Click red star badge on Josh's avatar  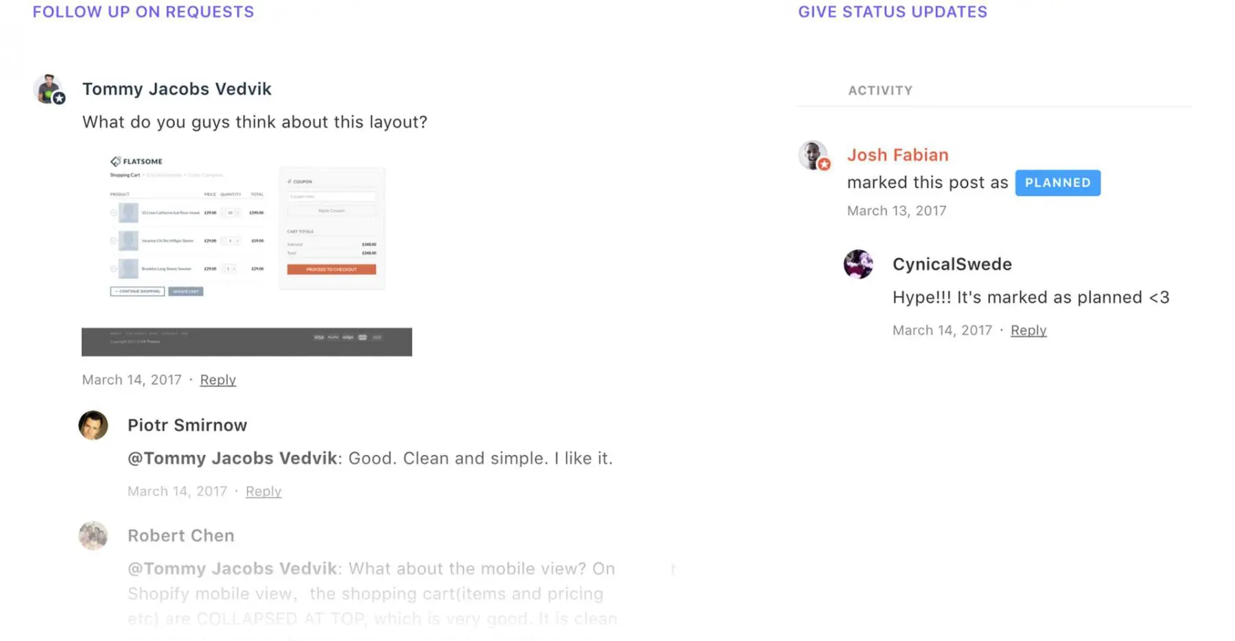tap(824, 165)
